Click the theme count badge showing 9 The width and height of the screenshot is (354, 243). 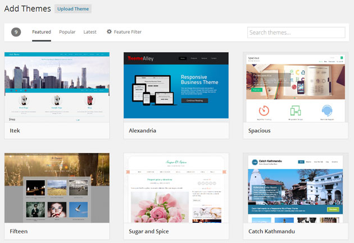pyautogui.click(x=16, y=32)
